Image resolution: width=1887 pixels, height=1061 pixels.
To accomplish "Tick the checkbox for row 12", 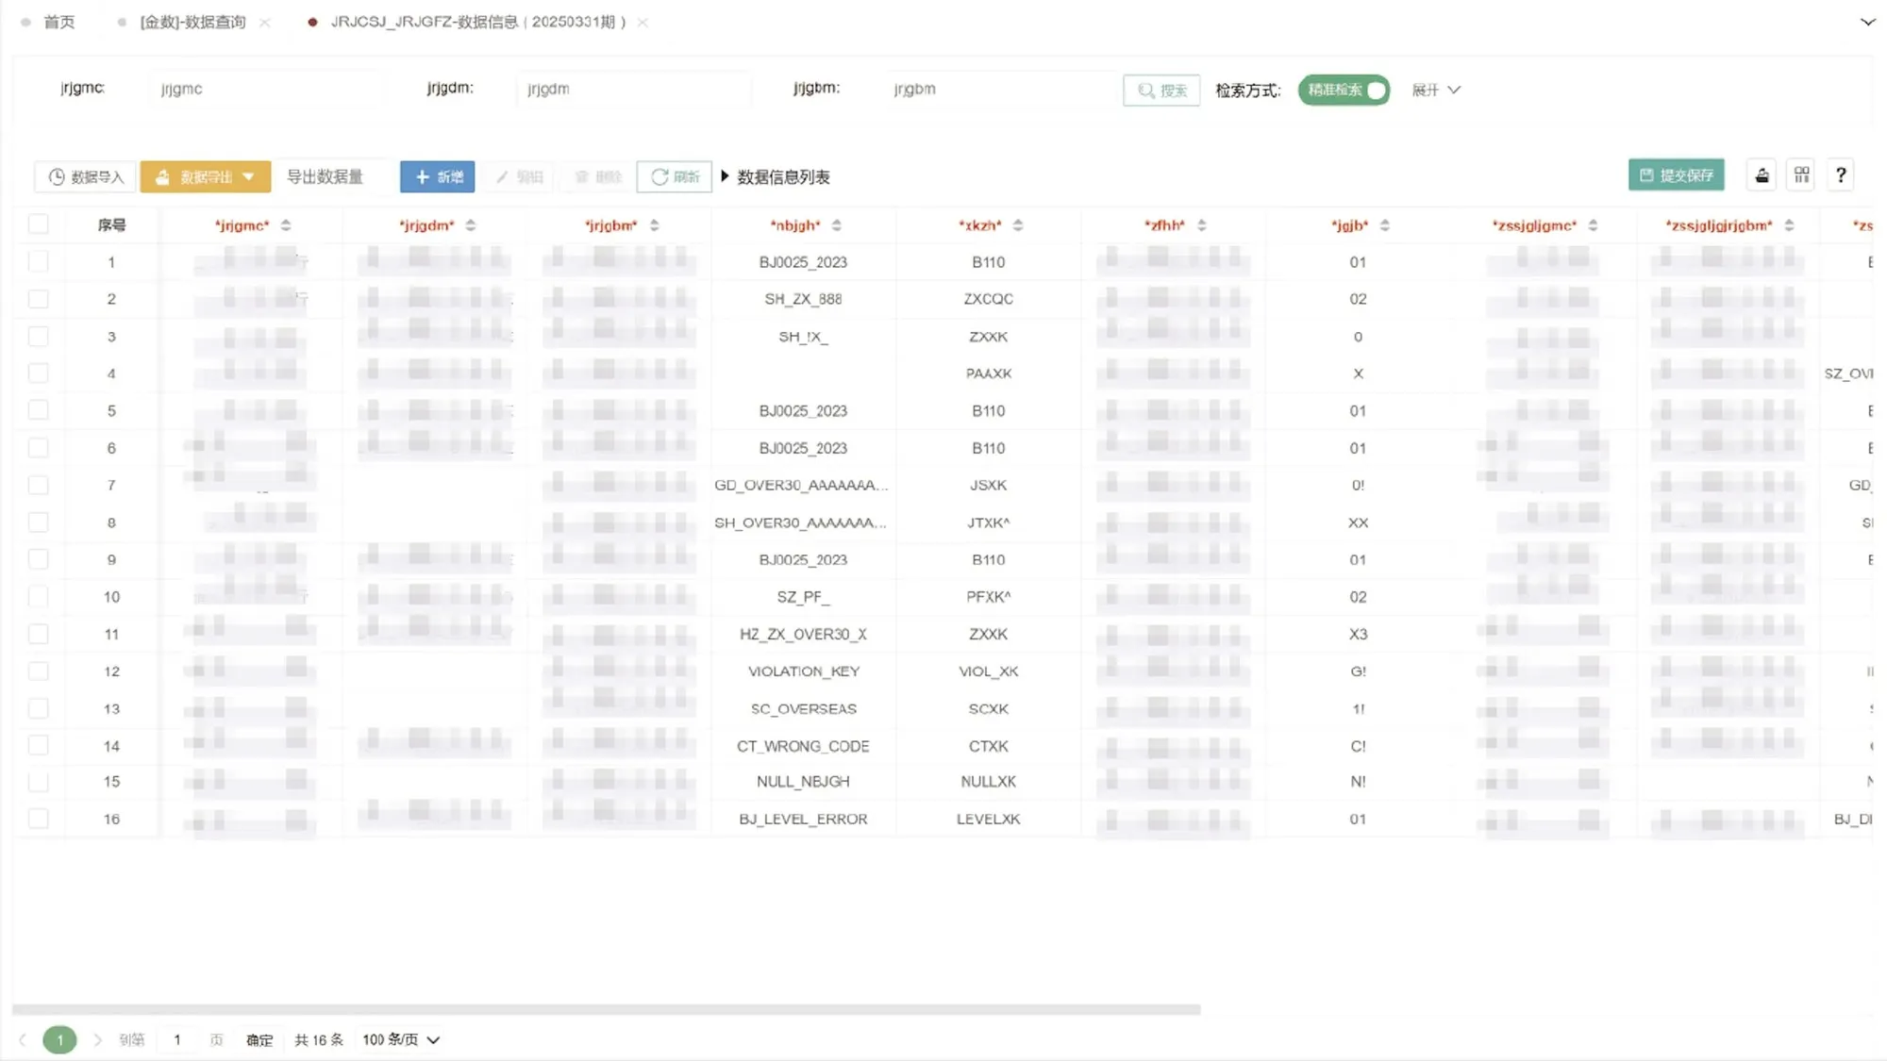I will [39, 671].
